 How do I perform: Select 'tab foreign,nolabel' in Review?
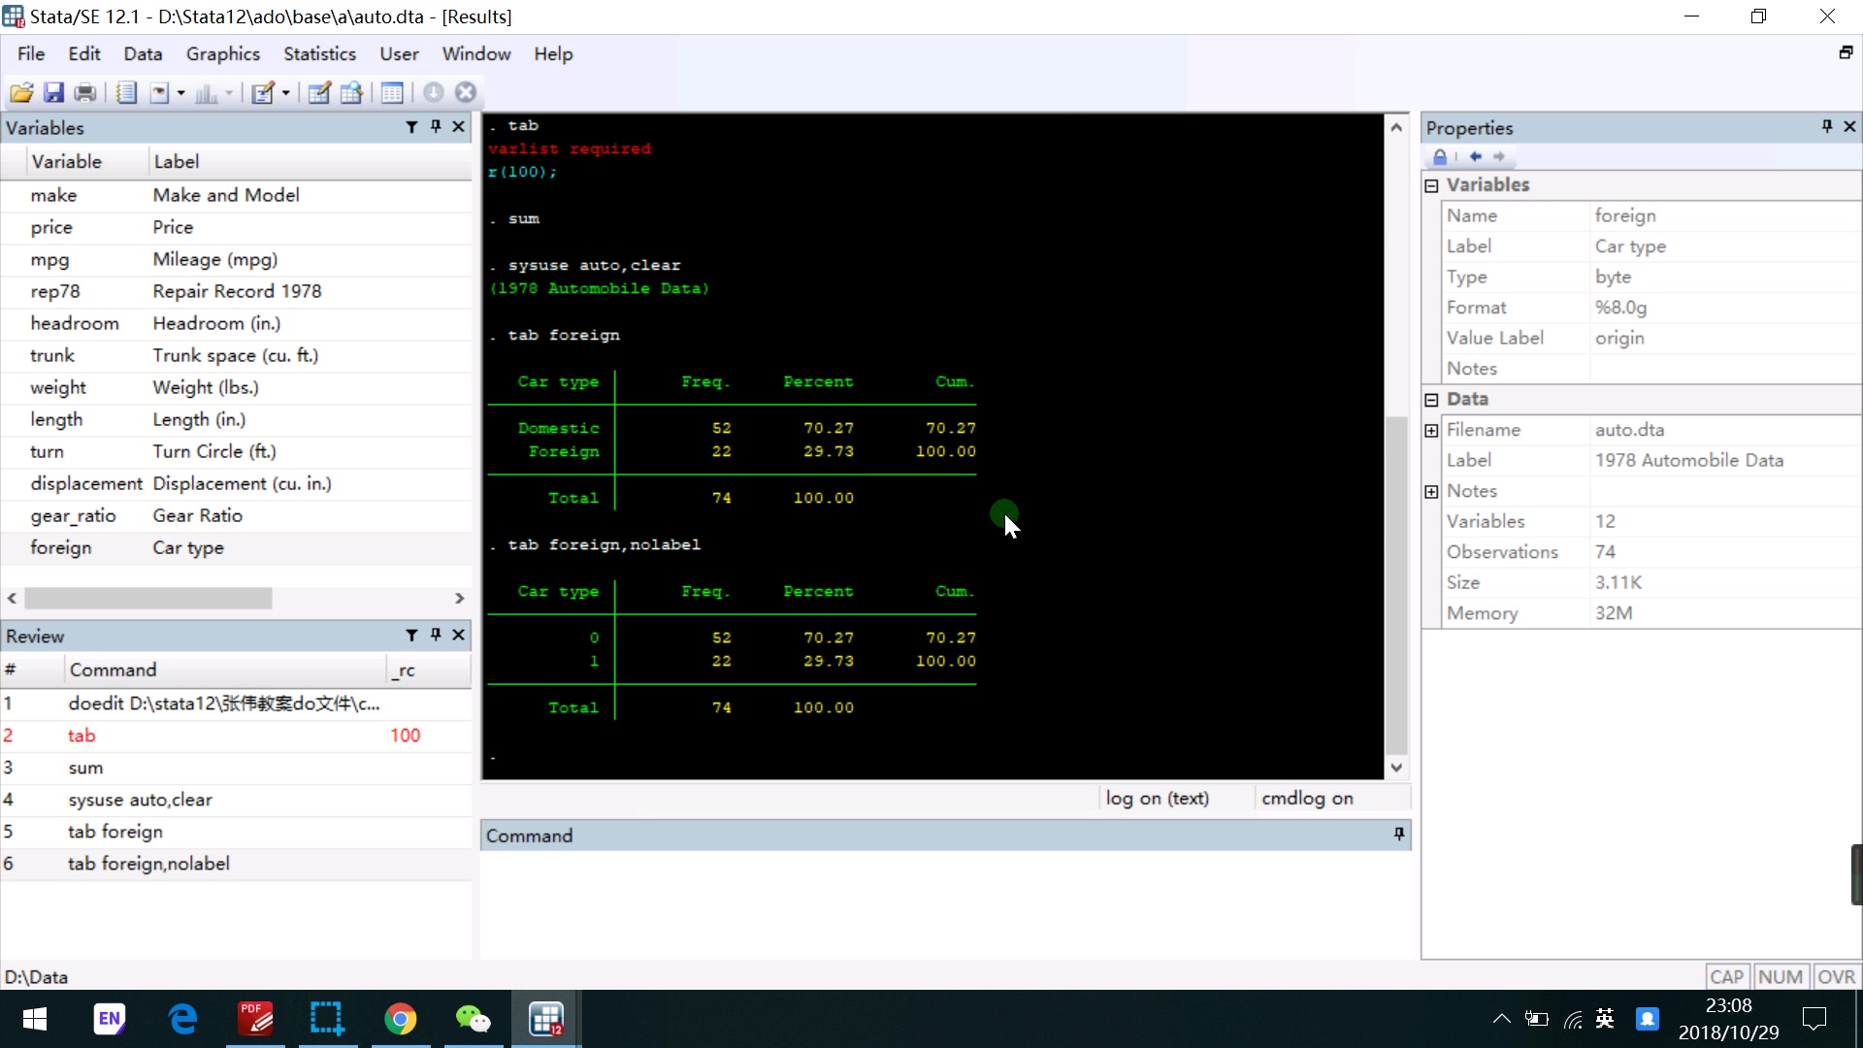point(148,864)
